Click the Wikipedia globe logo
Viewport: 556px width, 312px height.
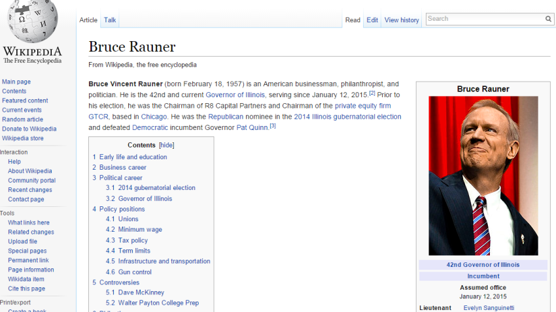(32, 20)
